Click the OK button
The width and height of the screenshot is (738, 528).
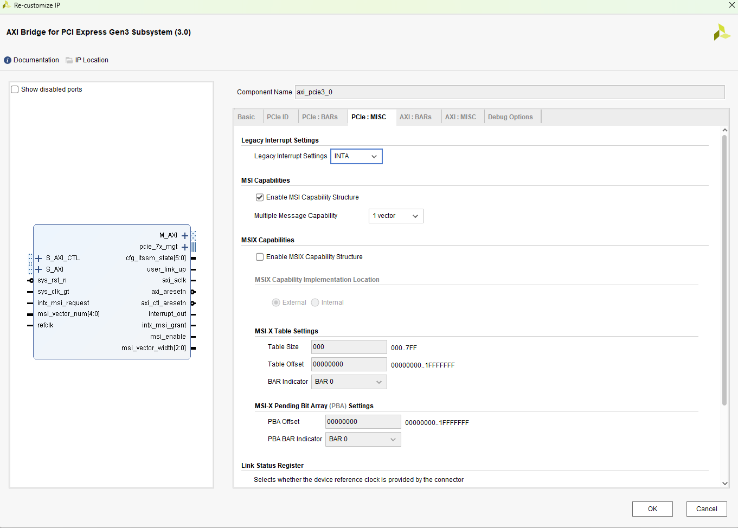652,509
